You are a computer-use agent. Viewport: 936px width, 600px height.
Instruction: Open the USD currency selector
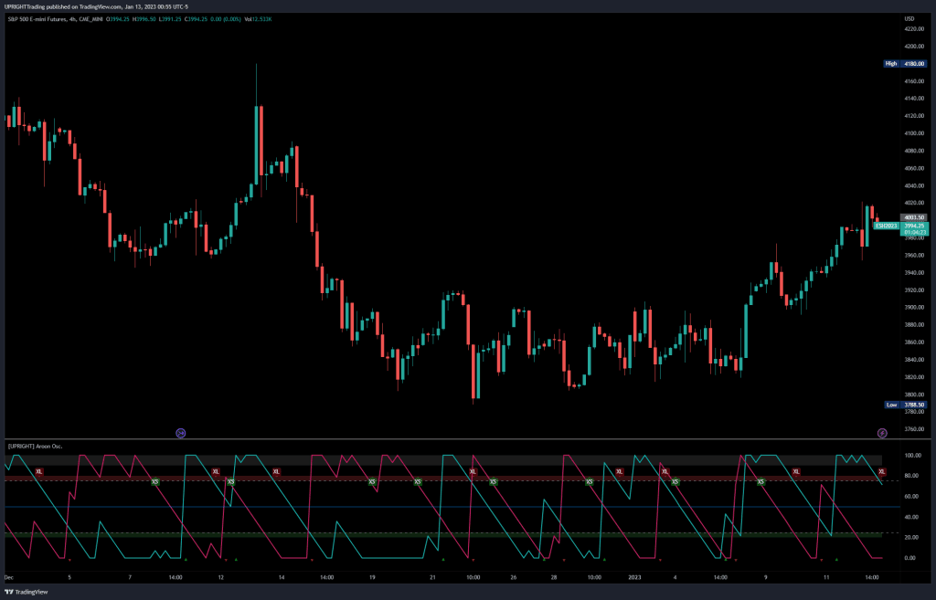(909, 18)
